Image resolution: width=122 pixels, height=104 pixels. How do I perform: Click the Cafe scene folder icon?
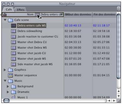point(10,20)
